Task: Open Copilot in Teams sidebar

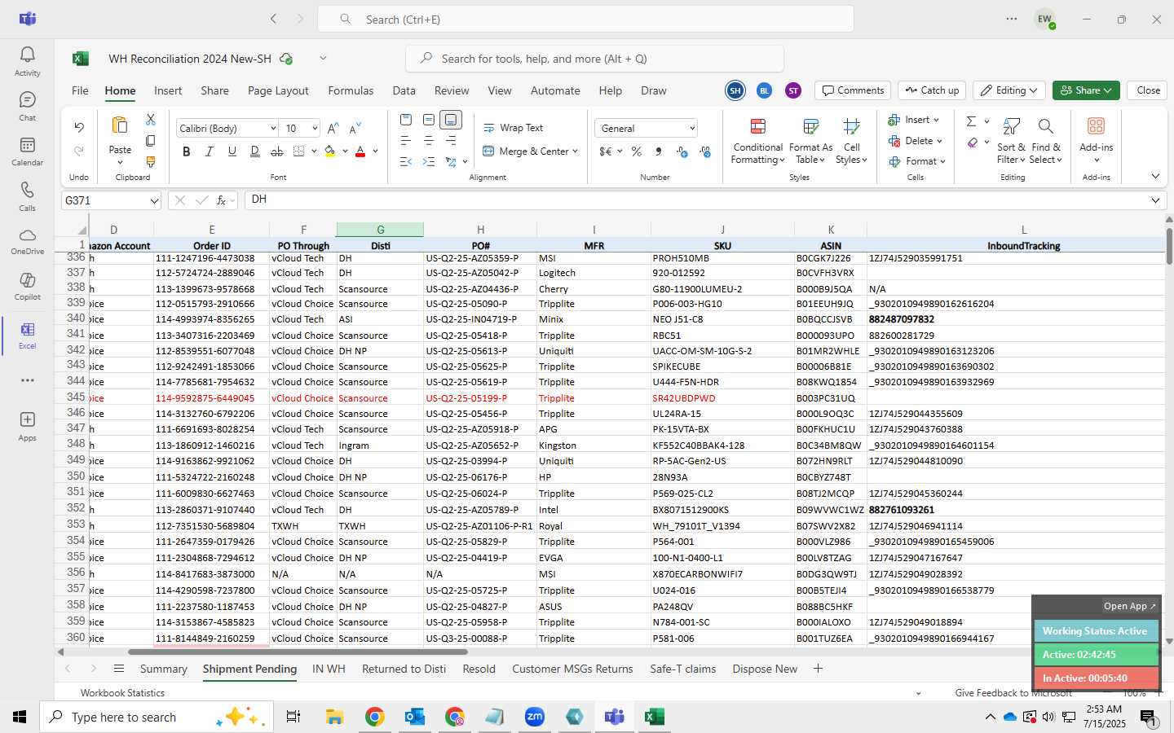Action: (x=27, y=286)
